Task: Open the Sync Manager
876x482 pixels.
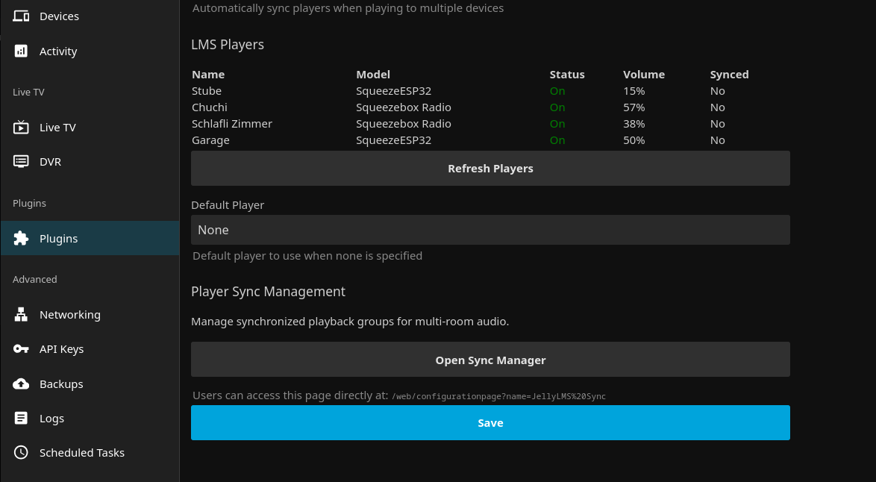Action: (490, 359)
